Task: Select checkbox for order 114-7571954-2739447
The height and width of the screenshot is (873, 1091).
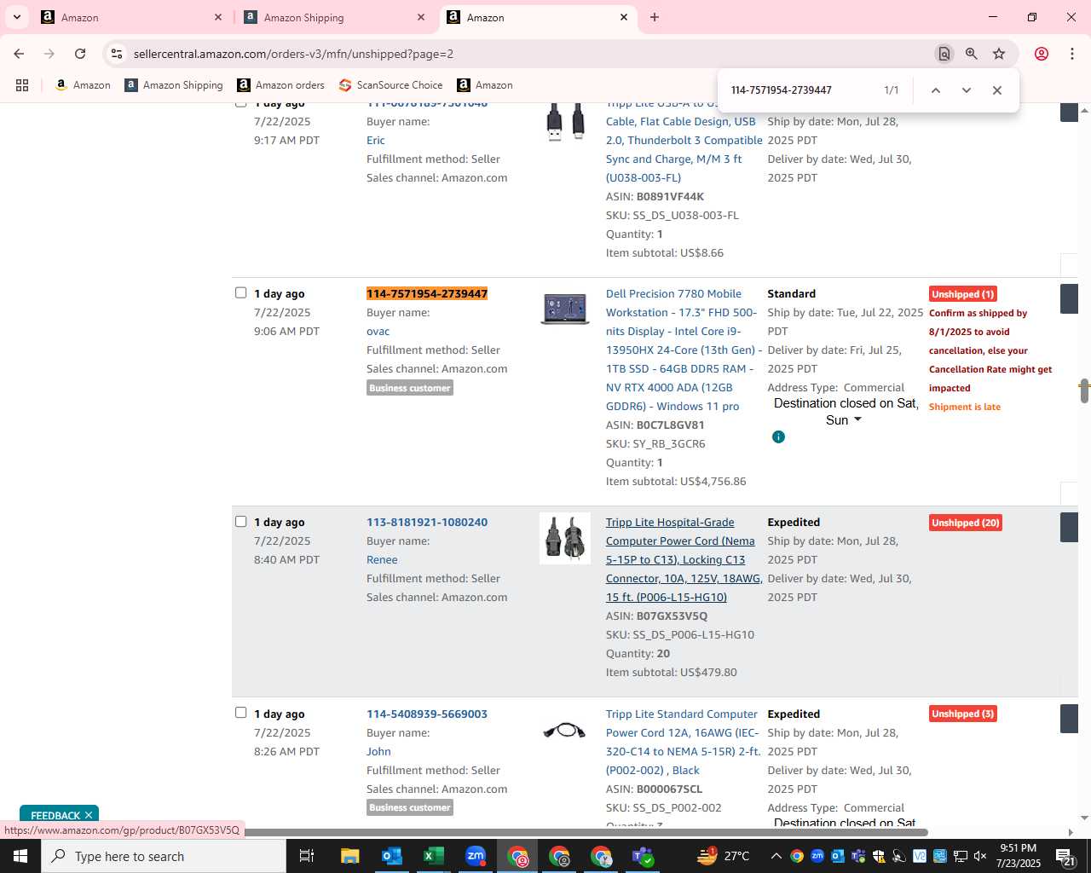Action: pos(240,292)
